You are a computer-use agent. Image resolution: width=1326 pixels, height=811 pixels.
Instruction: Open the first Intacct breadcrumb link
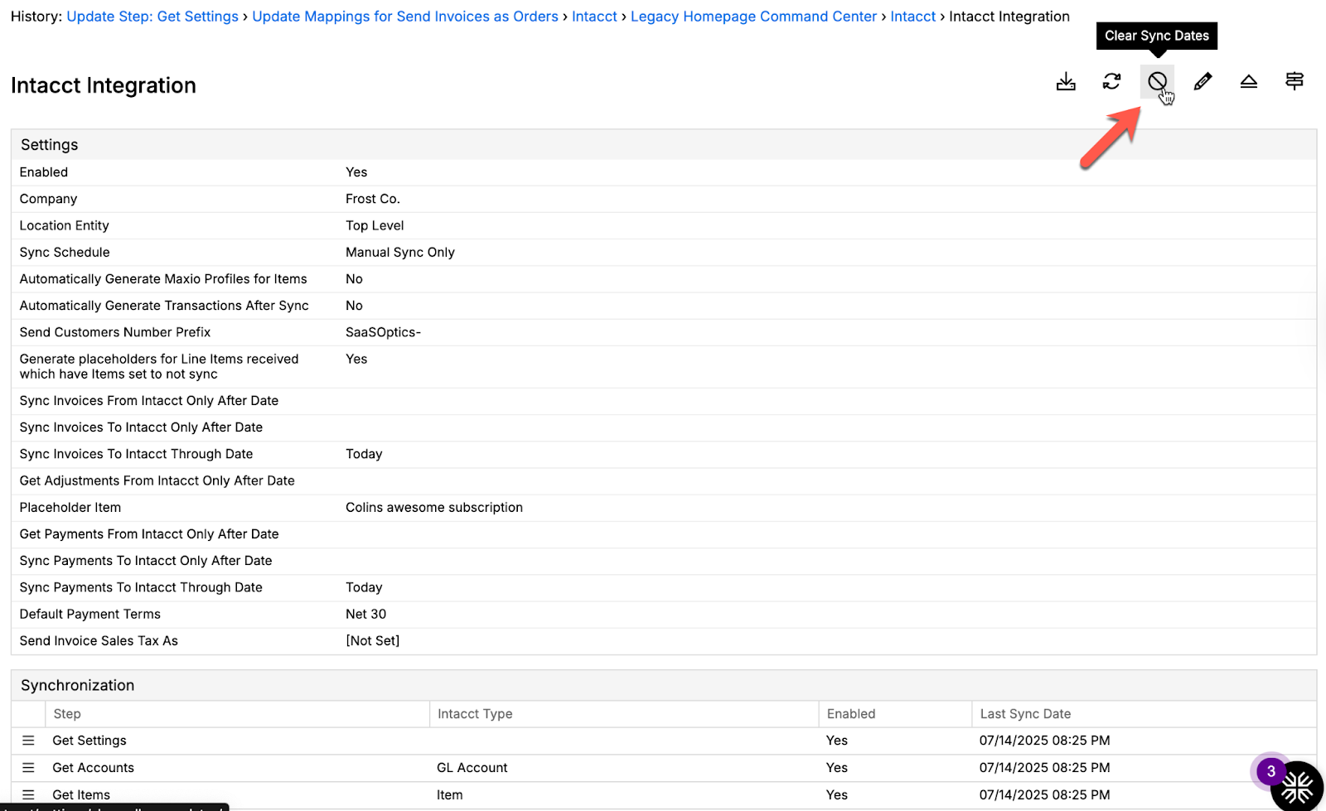click(x=594, y=17)
